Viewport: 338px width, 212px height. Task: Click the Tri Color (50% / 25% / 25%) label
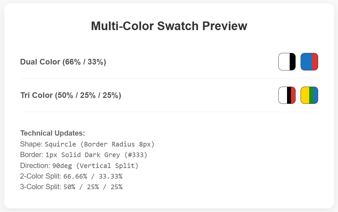pyautogui.click(x=71, y=96)
